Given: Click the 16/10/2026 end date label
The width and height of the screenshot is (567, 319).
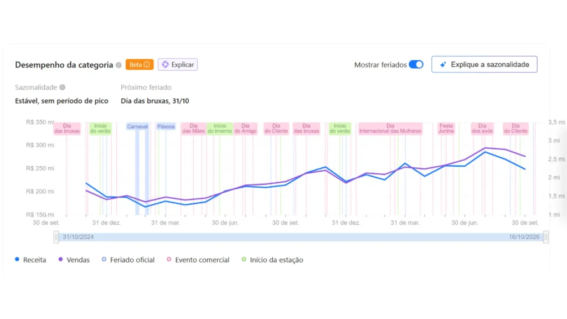Looking at the screenshot, I should coord(524,237).
